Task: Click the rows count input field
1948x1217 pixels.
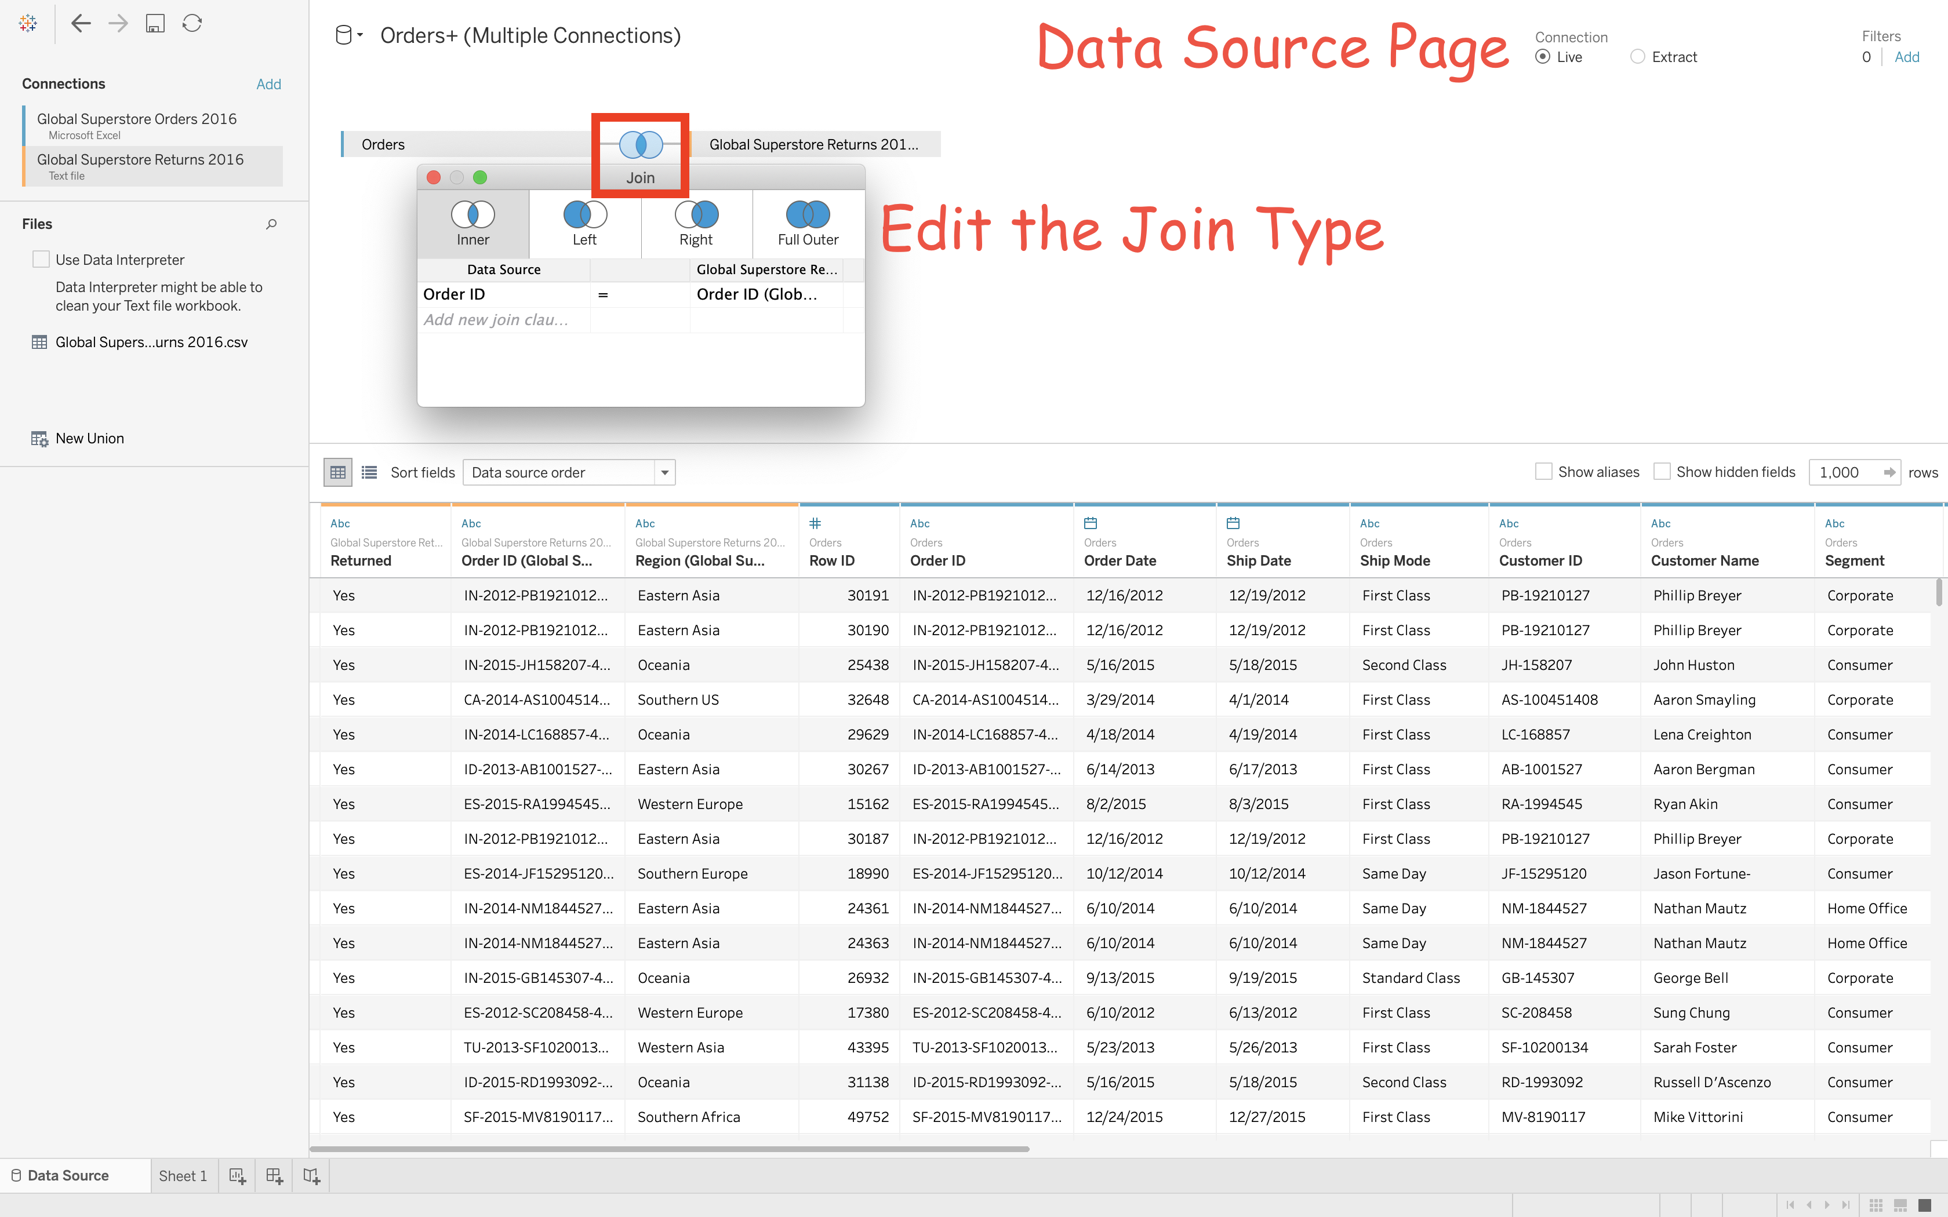Action: [x=1844, y=472]
